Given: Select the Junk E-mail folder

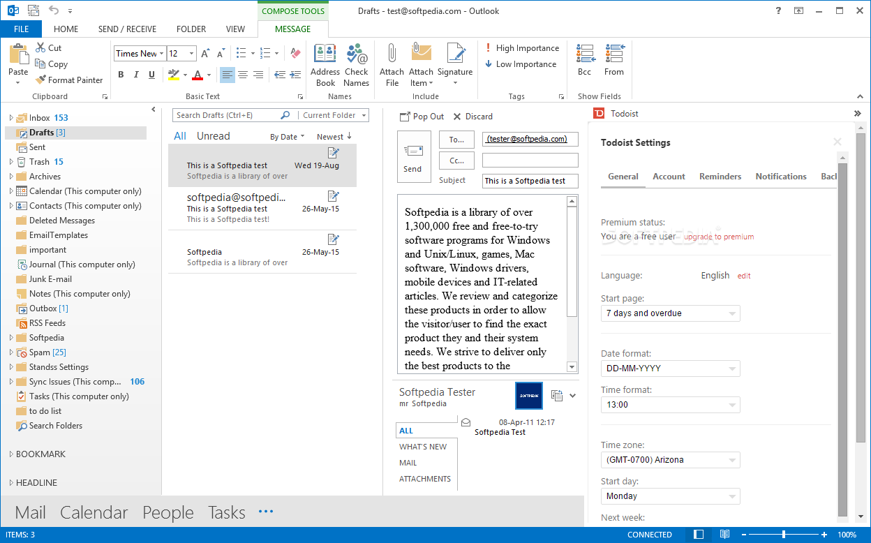Looking at the screenshot, I should 50,279.
